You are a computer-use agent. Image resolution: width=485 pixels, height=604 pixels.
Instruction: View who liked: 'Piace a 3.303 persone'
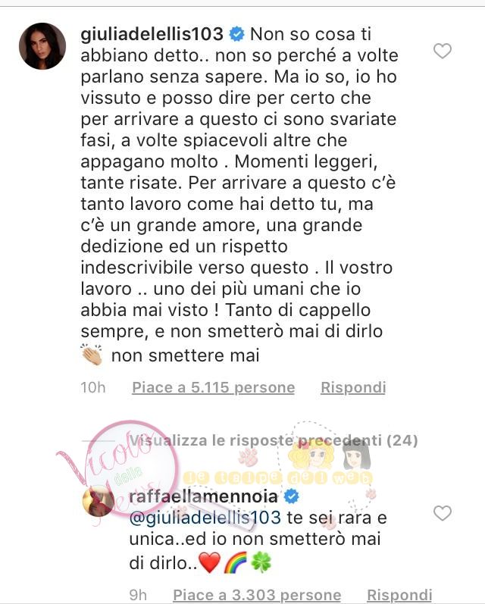(257, 595)
